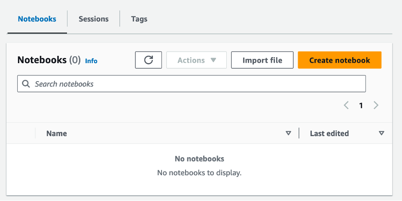This screenshot has height=201, width=402.
Task: Click the divider between Name and Last edited
Action: (299, 134)
